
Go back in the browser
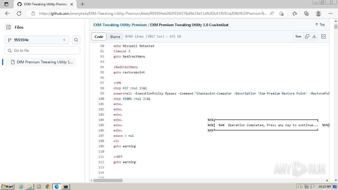tap(7, 13)
